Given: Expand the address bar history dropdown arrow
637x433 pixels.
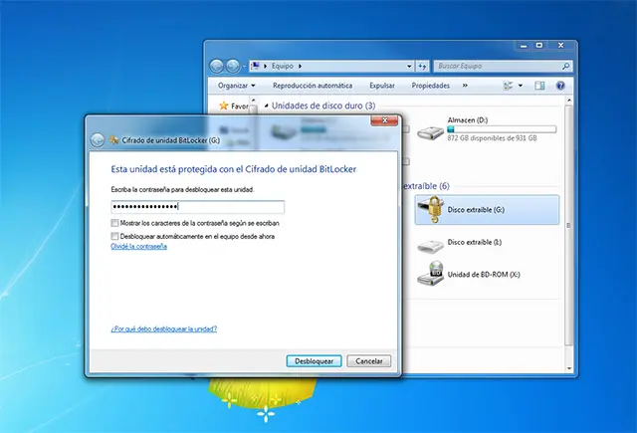Looking at the screenshot, I should coord(408,66).
